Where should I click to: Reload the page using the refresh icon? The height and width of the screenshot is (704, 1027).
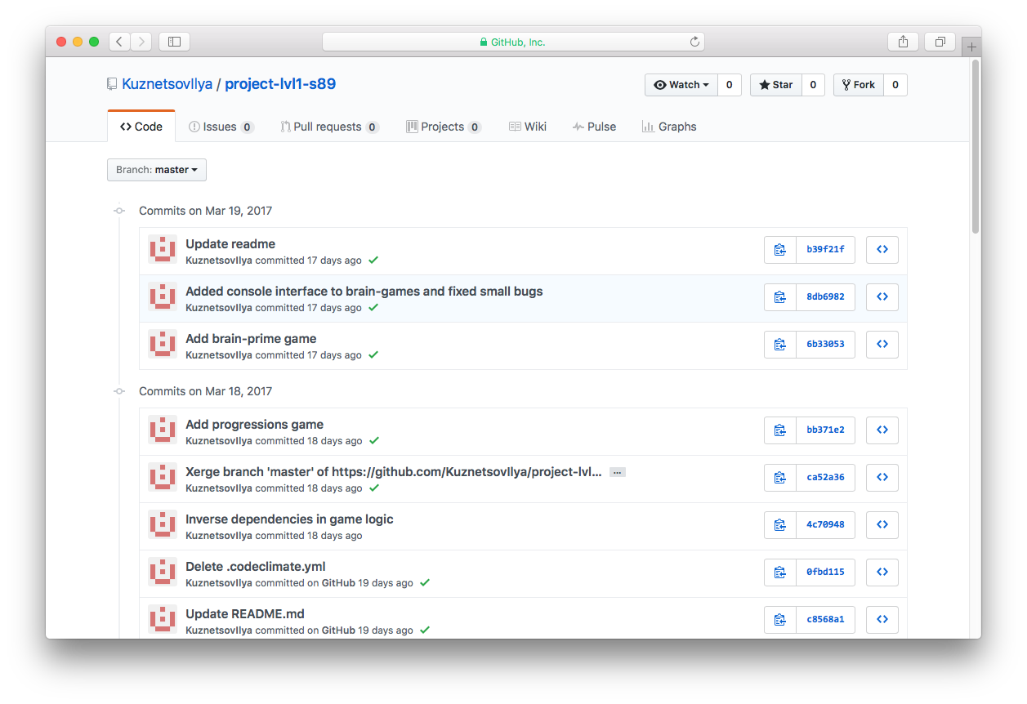pos(694,42)
